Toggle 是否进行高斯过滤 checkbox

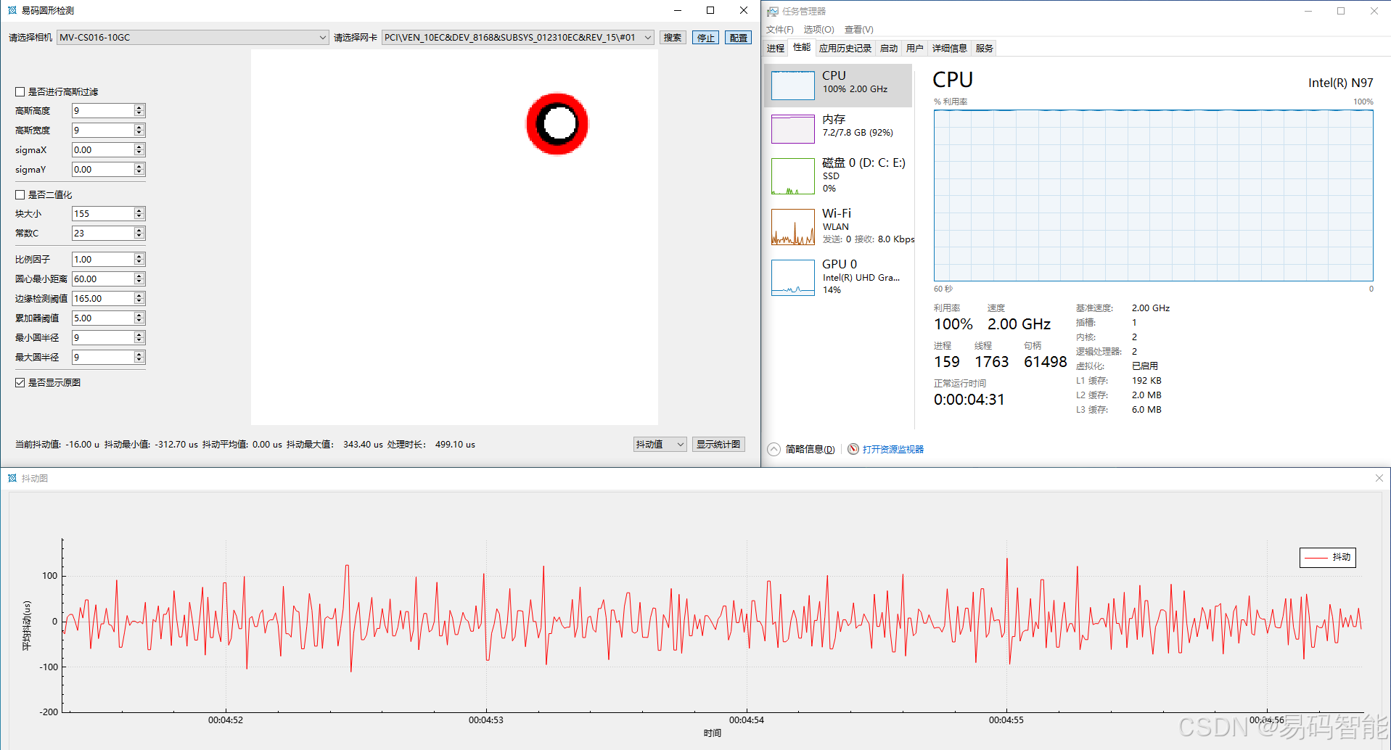(x=20, y=91)
